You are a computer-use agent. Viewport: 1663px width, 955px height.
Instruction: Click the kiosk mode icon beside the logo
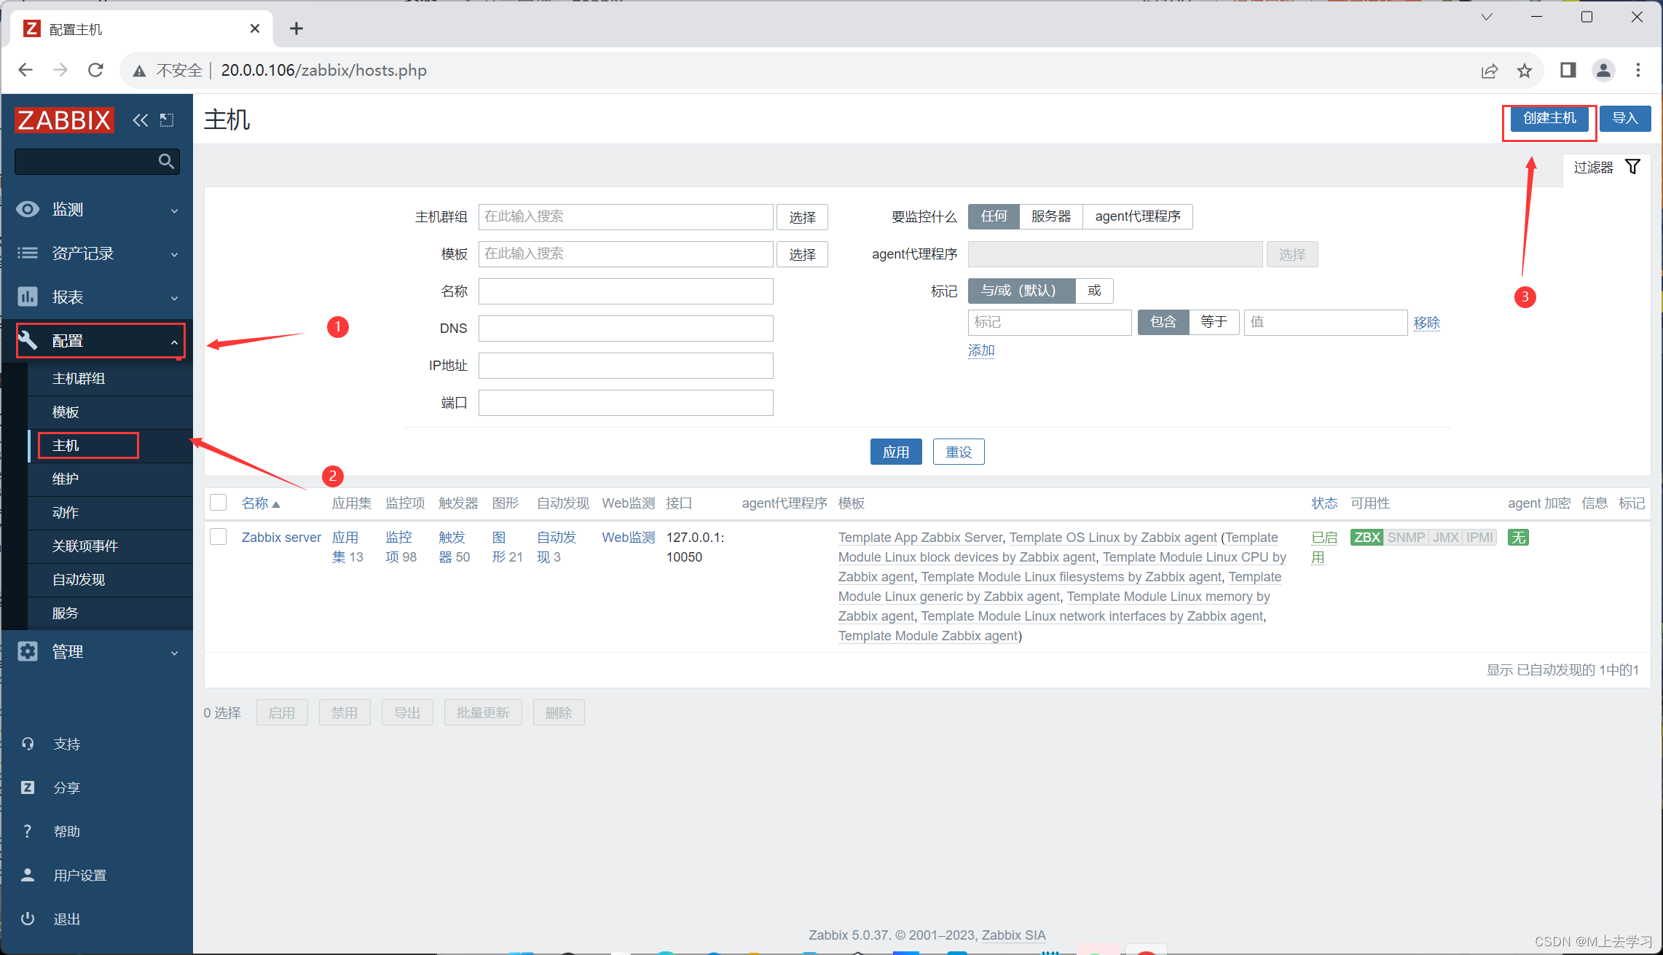[167, 120]
